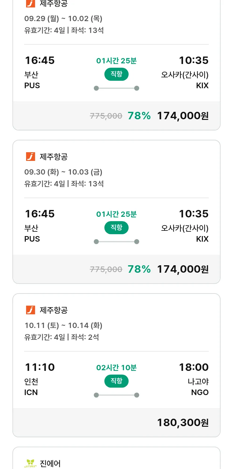Click crossed-out 775,000 price on 09.30 flight
The width and height of the screenshot is (233, 469).
click(106, 269)
